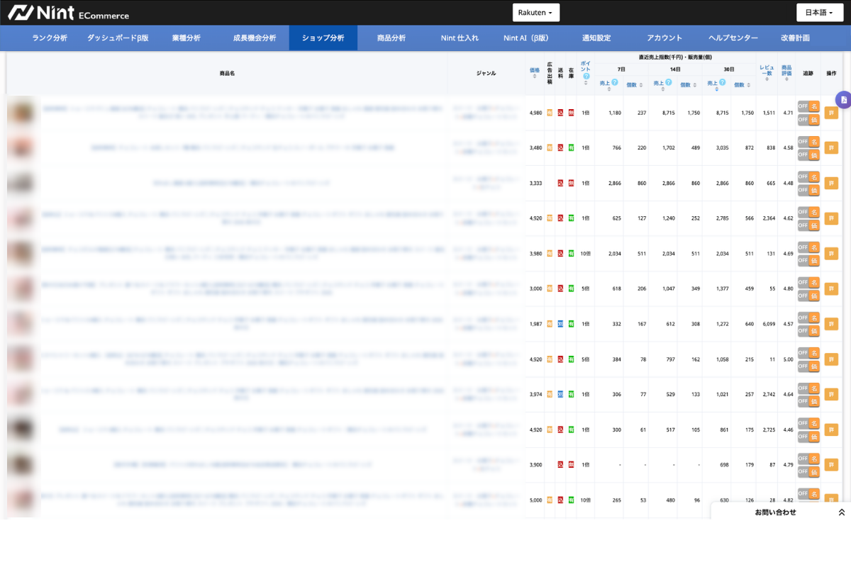The width and height of the screenshot is (851, 567).
Task: Click product thumbnail in 3,333 price row
Action: [21, 183]
